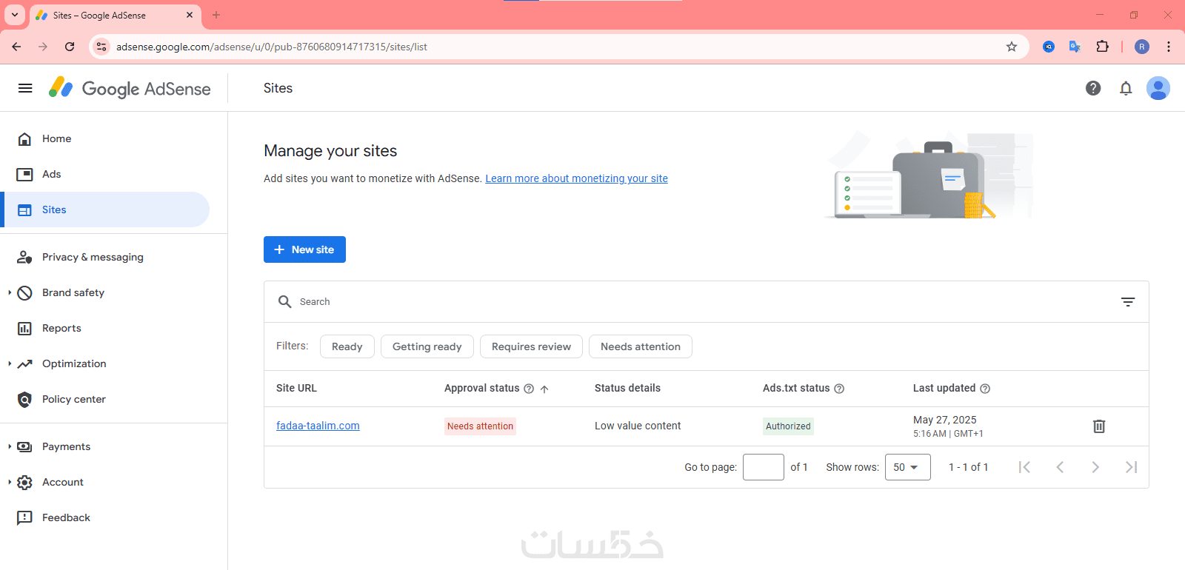
Task: Open the Chrome profile avatar R
Action: click(x=1142, y=47)
